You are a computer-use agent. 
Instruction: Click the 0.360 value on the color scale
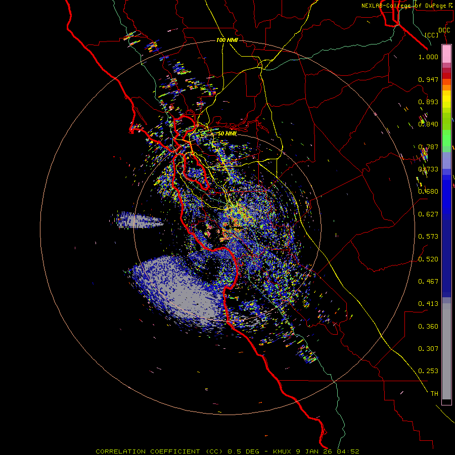[x=428, y=327]
